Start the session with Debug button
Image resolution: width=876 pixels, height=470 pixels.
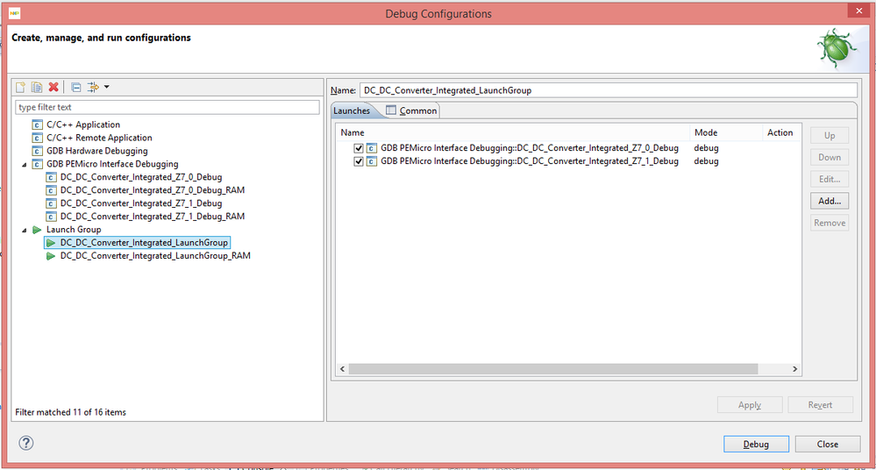[756, 445]
